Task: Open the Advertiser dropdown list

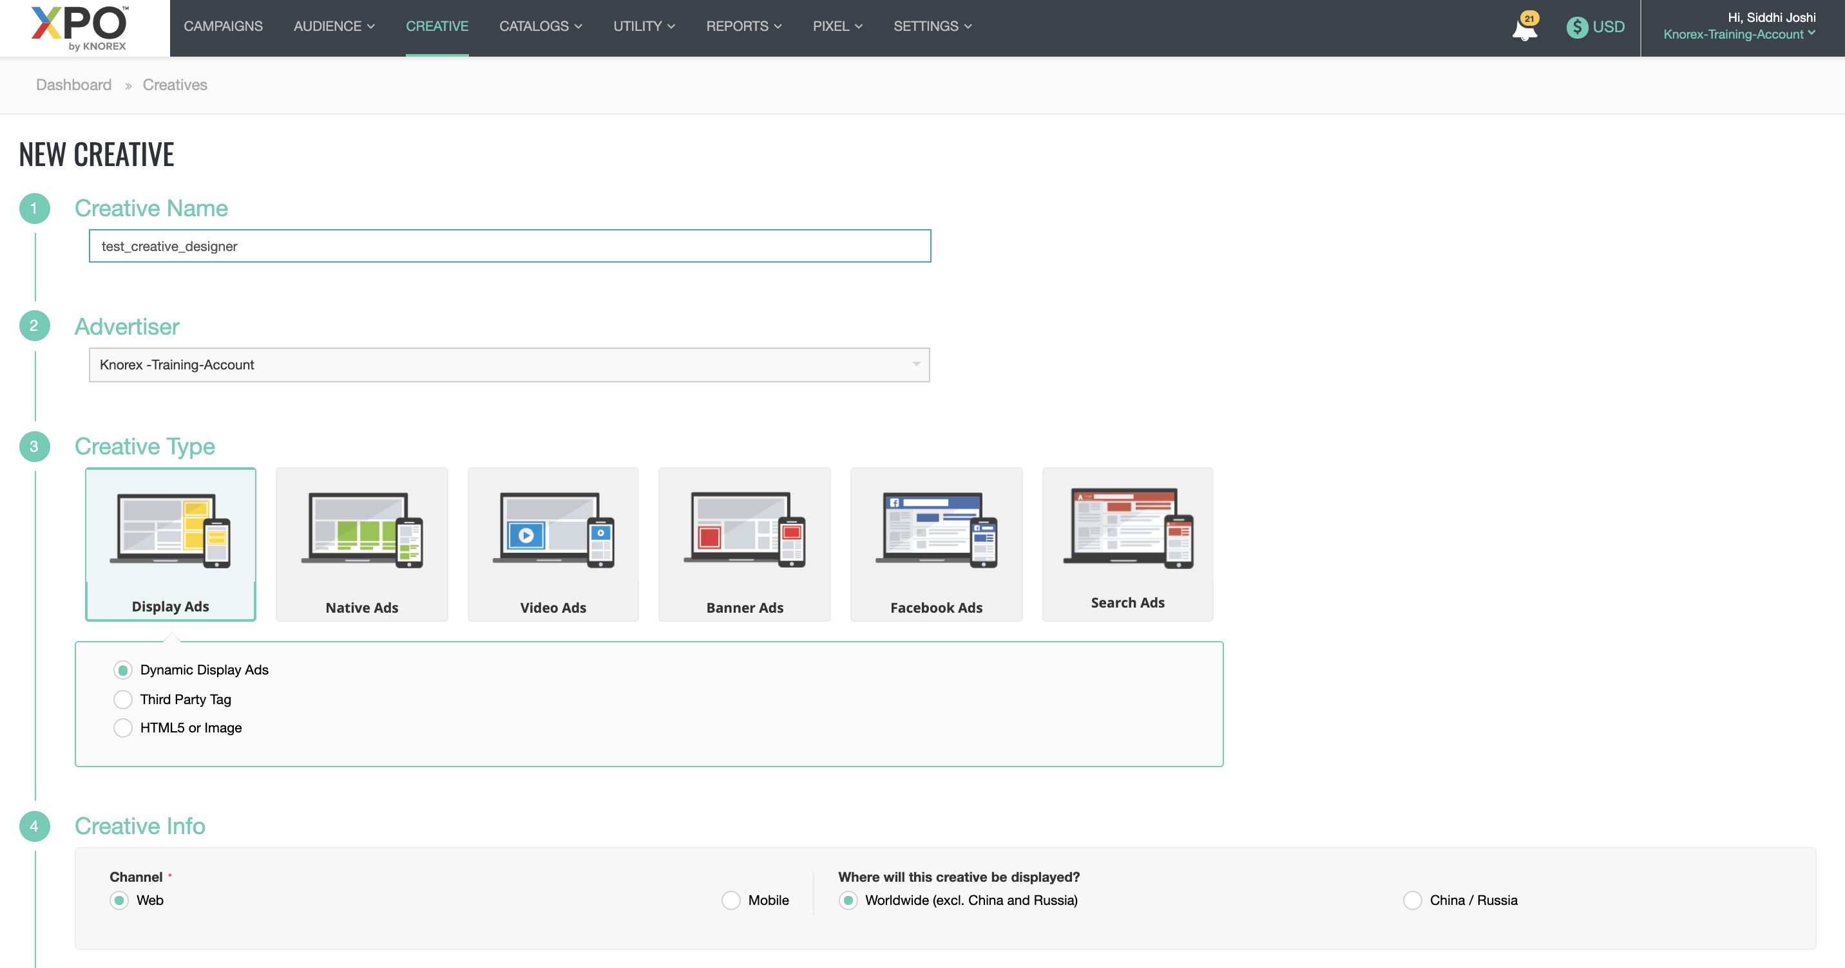Action: pos(508,365)
